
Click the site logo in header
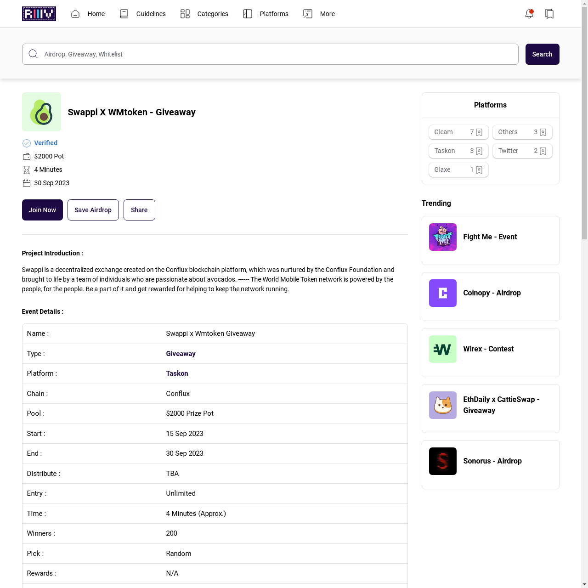(x=39, y=14)
